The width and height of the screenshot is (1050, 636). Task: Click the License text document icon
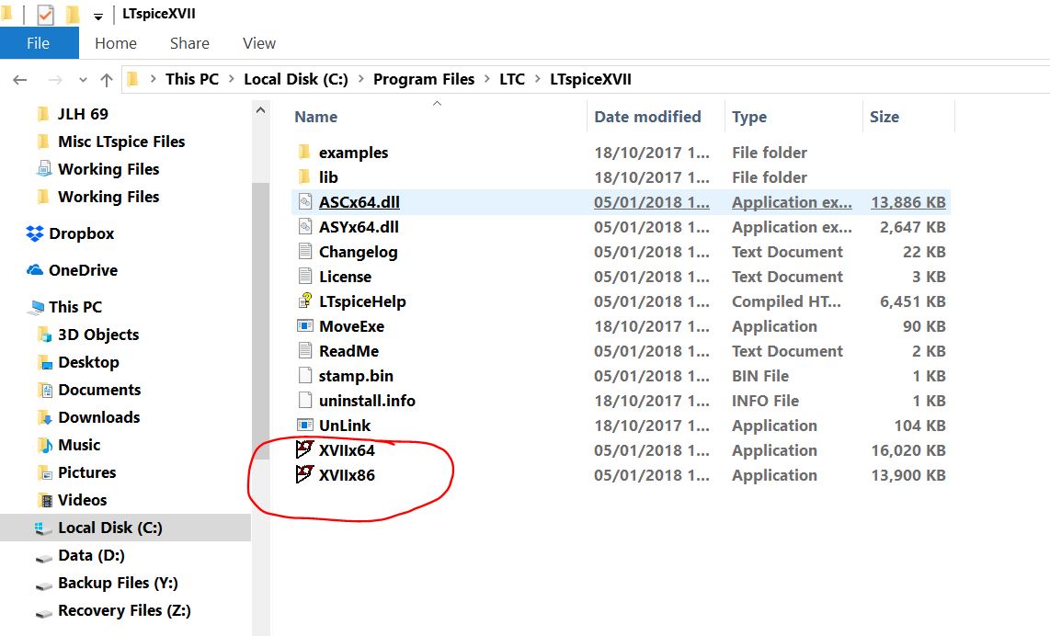point(304,276)
